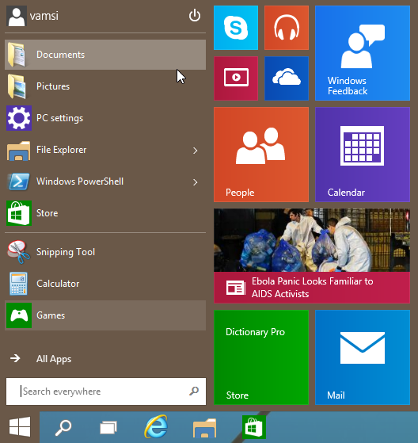Launch the People tile
Image resolution: width=418 pixels, height=443 pixels.
click(x=261, y=155)
